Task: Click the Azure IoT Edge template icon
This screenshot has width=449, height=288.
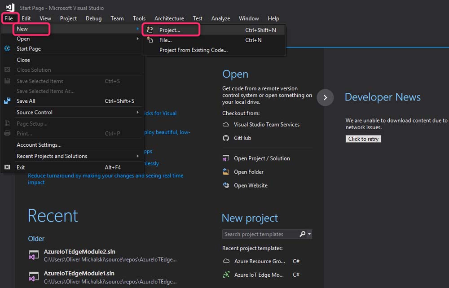Action: [226, 275]
